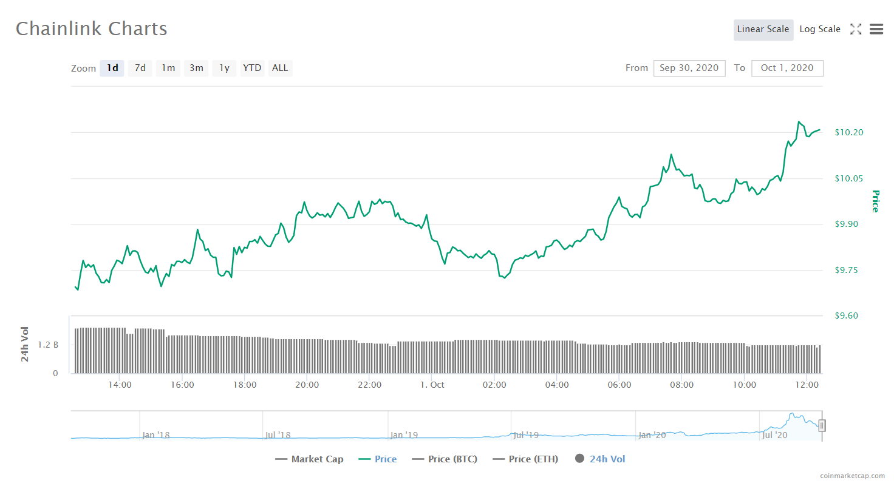Click the Jul '18 navigator label
Viewport: 894px width, 486px height.
[278, 435]
